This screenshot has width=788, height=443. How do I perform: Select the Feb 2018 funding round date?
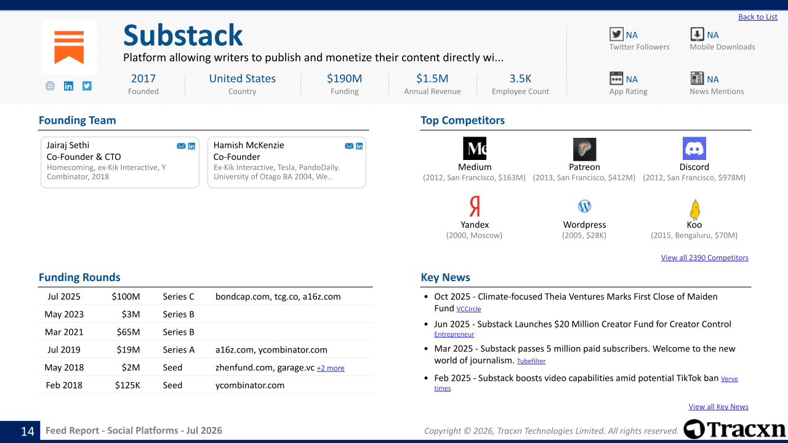point(64,386)
